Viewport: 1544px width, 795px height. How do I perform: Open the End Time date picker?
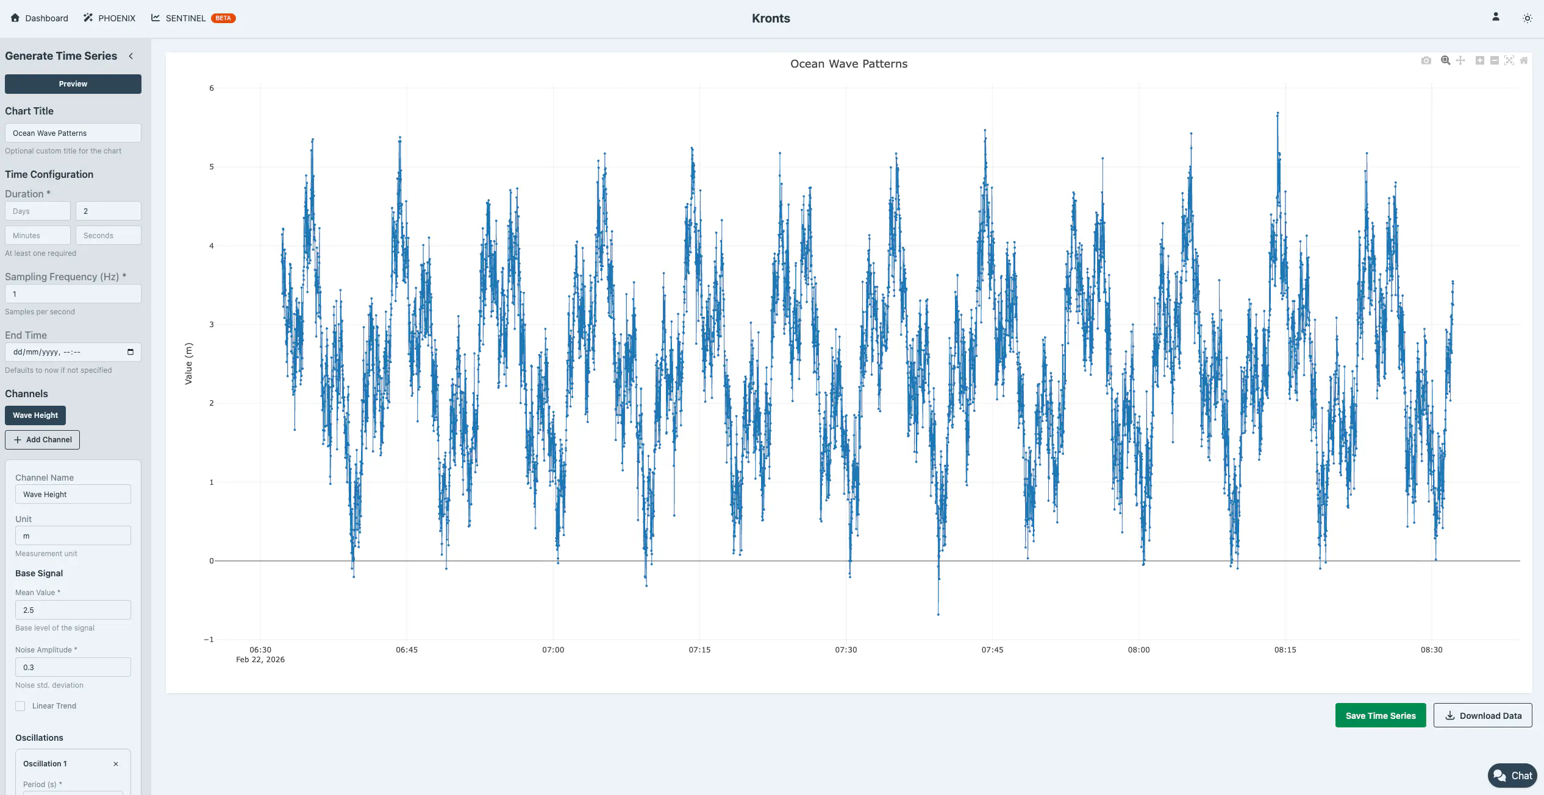(130, 352)
